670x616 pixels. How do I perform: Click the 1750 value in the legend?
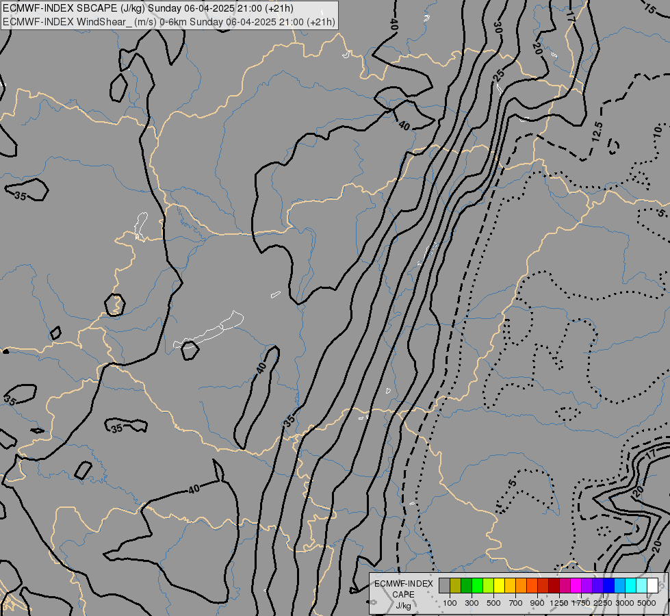click(x=581, y=603)
